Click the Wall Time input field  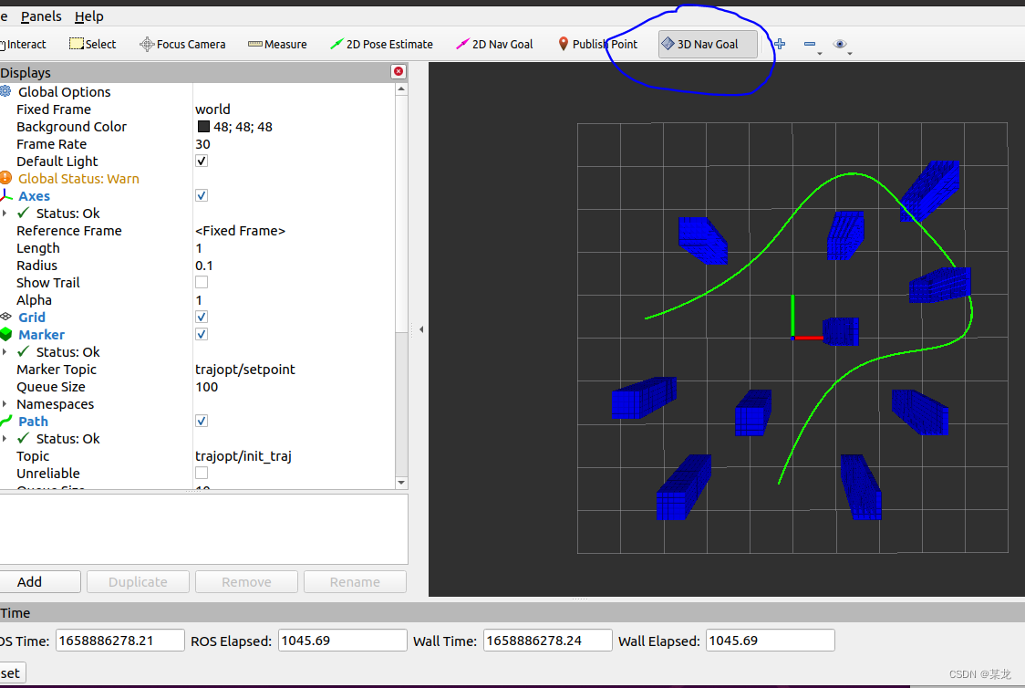547,640
